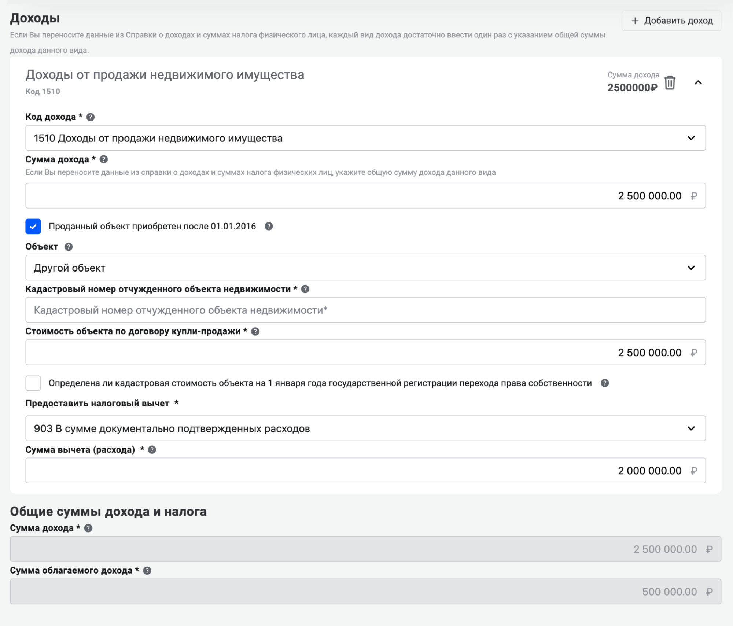This screenshot has width=733, height=626.
Task: Click the Общие суммы дохода и налога heading
Action: [x=108, y=511]
